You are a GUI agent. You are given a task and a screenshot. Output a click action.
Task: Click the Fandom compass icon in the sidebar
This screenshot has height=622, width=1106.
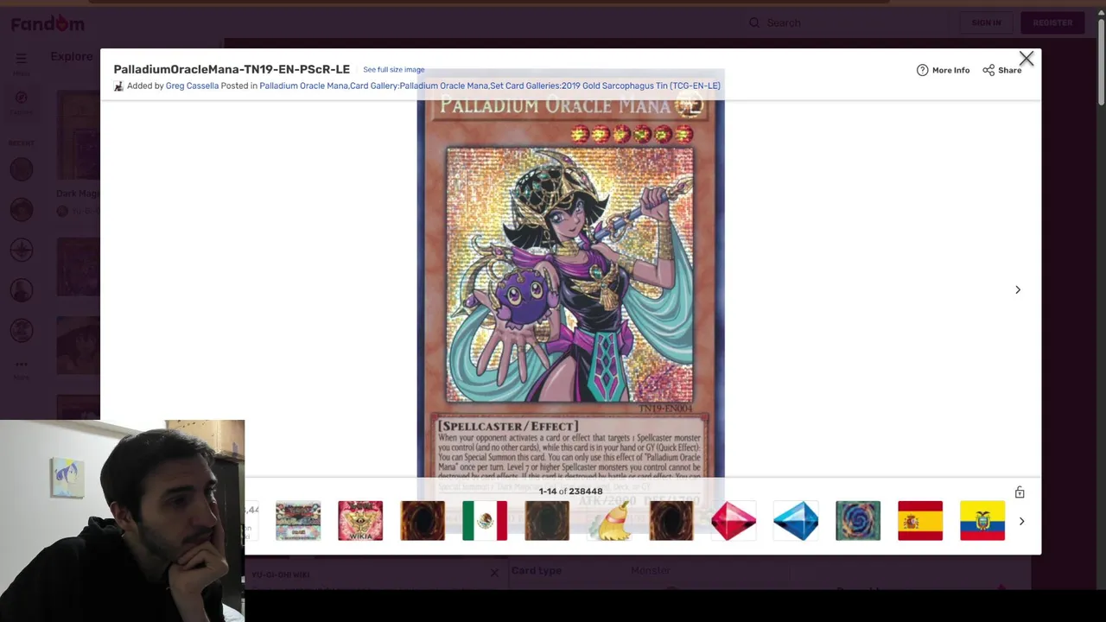(22, 98)
